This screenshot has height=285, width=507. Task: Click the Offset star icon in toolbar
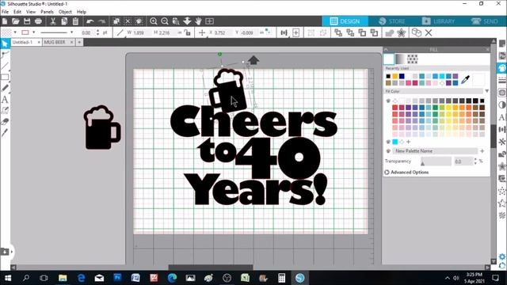[x=402, y=32]
